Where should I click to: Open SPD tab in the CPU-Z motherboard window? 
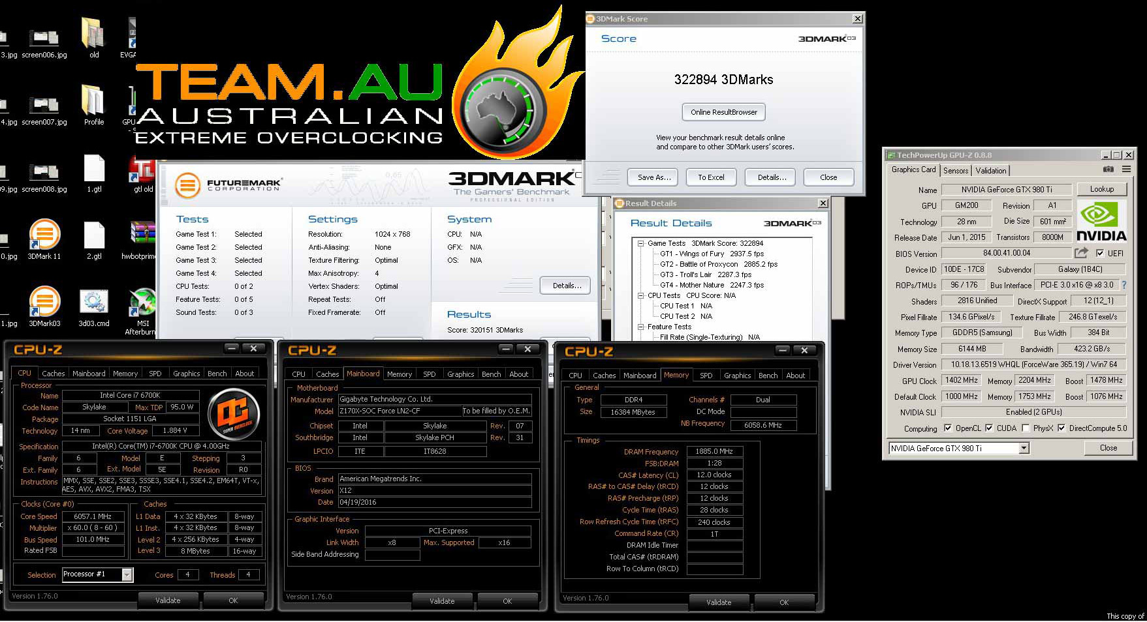click(x=429, y=374)
